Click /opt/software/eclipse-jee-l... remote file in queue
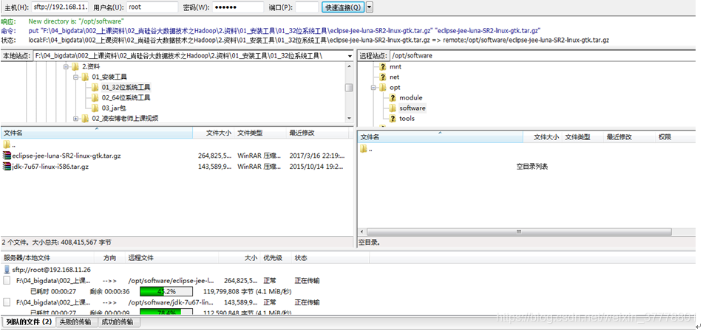 (171, 281)
